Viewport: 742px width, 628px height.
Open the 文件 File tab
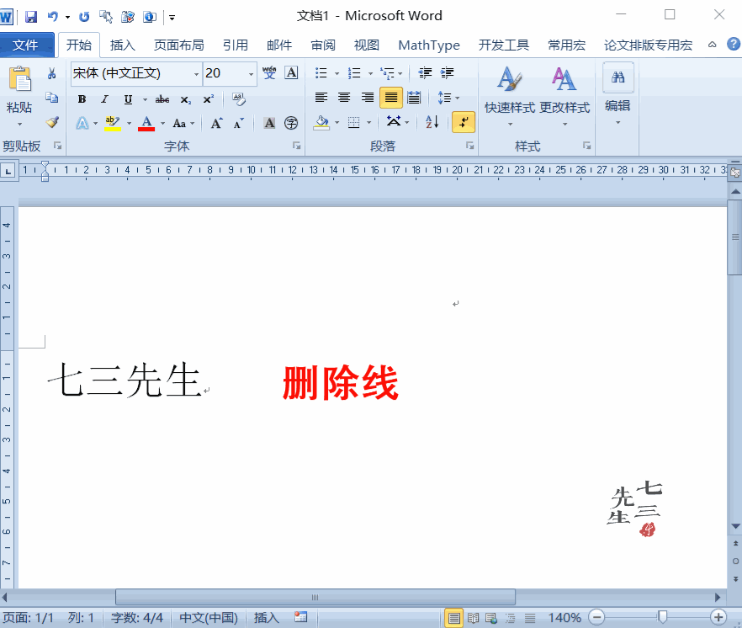tap(26, 45)
